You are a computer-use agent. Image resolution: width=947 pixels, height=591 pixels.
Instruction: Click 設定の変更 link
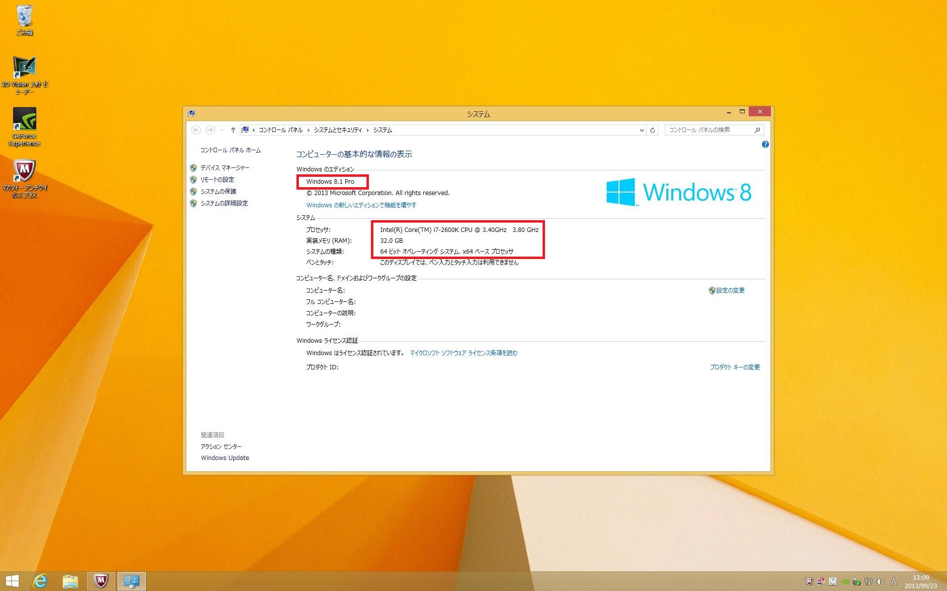click(730, 291)
